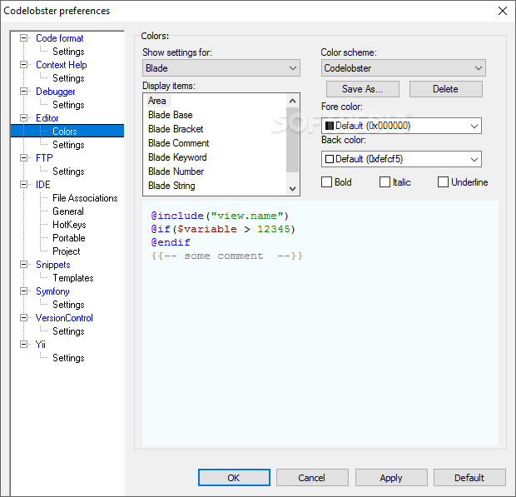Open File Associations under IDE
This screenshot has width=516, height=497.
pyautogui.click(x=85, y=198)
